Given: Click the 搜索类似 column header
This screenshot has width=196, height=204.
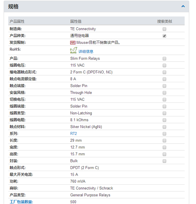Looking at the screenshot, I should (165, 21).
